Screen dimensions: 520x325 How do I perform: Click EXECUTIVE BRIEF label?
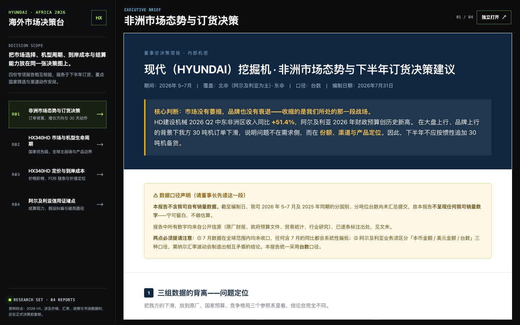(143, 10)
